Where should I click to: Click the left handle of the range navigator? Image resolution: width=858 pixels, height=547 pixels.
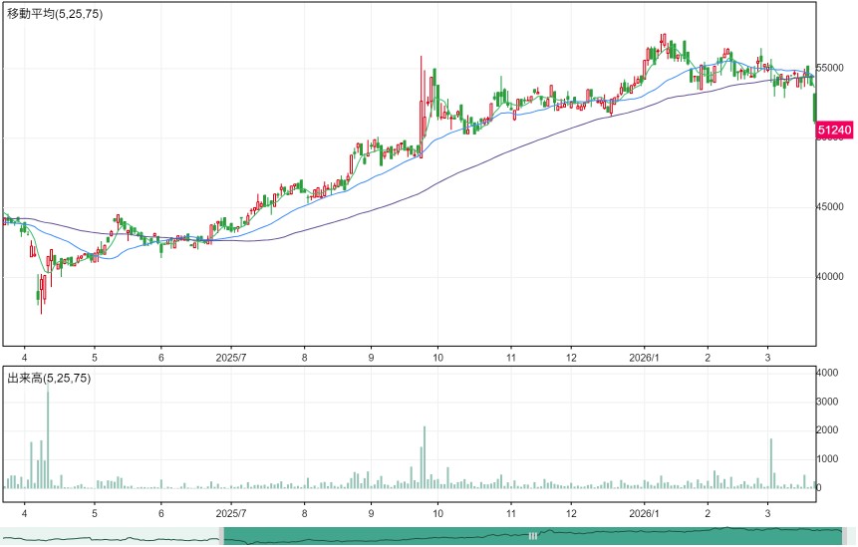point(221,536)
